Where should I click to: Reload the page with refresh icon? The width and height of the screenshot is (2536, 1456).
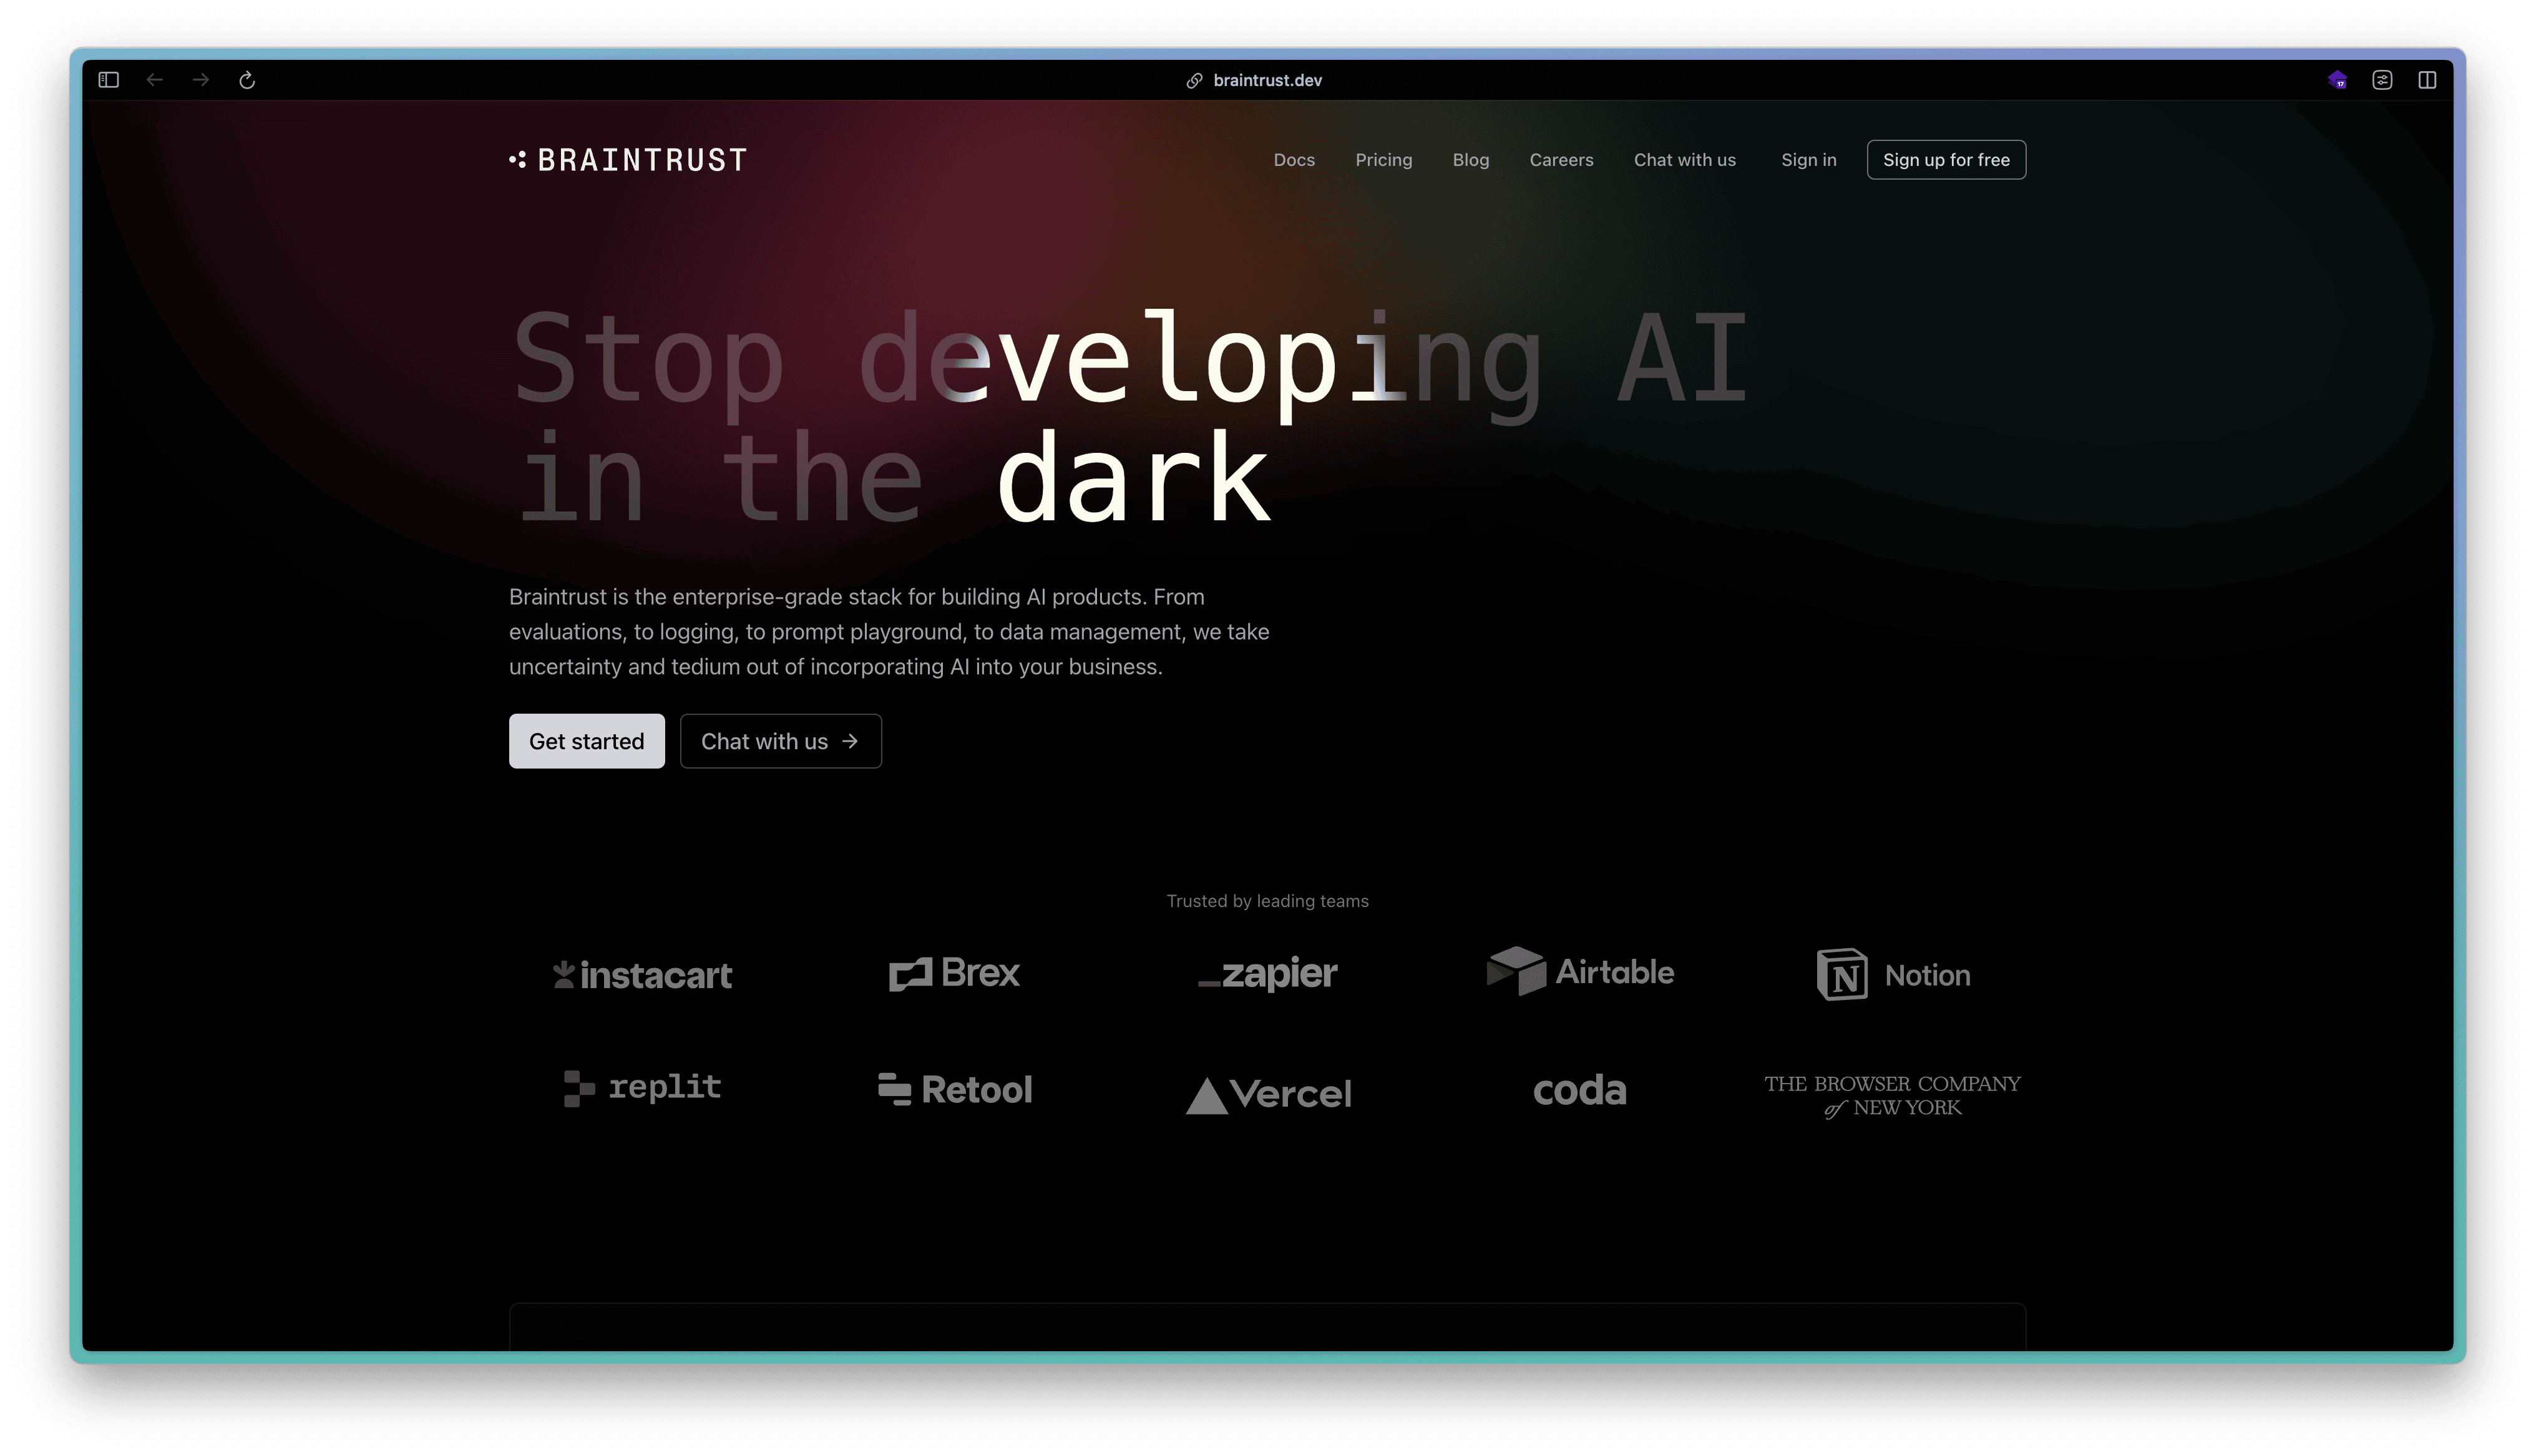point(247,80)
